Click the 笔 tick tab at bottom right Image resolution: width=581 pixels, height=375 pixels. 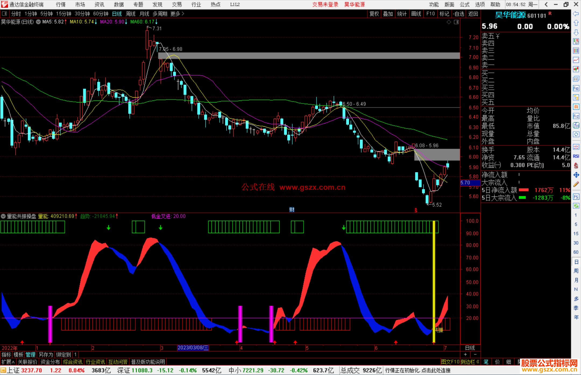[486, 362]
